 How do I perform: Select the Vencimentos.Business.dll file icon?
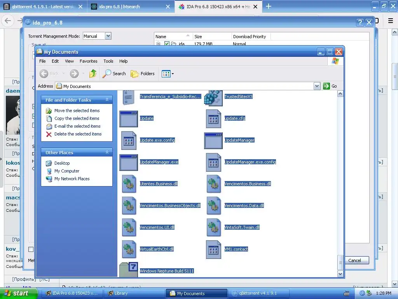point(213,184)
